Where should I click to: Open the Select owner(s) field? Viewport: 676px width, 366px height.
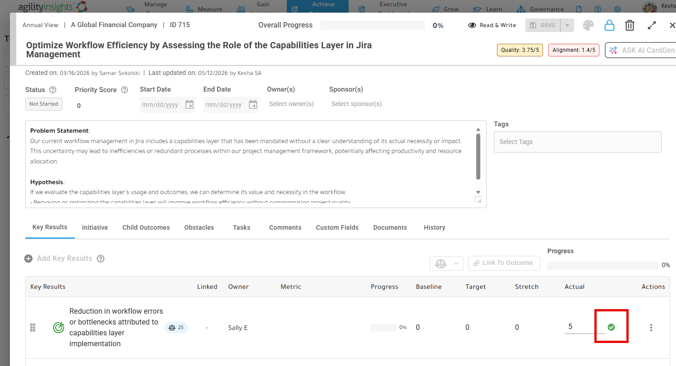pyautogui.click(x=291, y=104)
